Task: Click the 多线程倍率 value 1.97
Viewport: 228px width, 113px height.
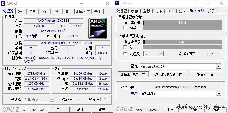Action: tap(210, 54)
